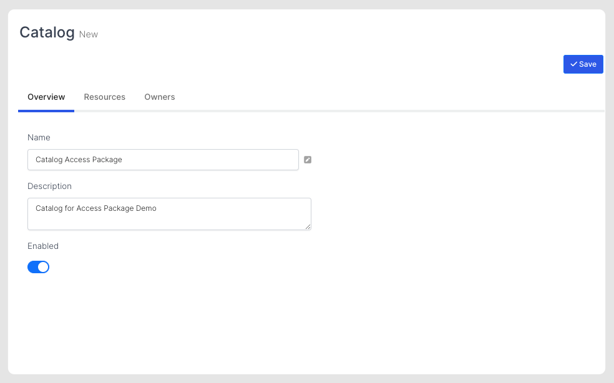Click inside the Name input field

click(x=162, y=160)
